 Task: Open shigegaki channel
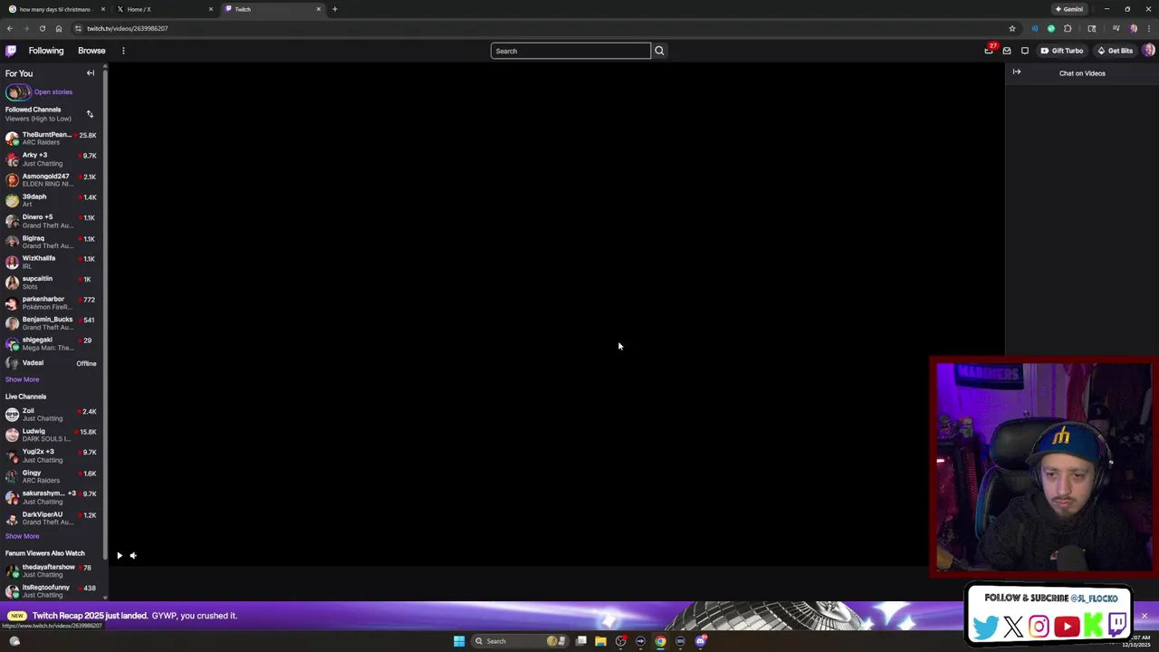[52, 343]
